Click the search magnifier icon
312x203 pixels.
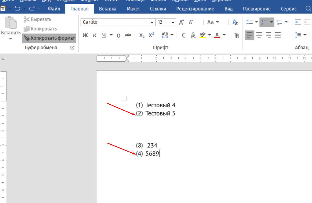pos(308,9)
